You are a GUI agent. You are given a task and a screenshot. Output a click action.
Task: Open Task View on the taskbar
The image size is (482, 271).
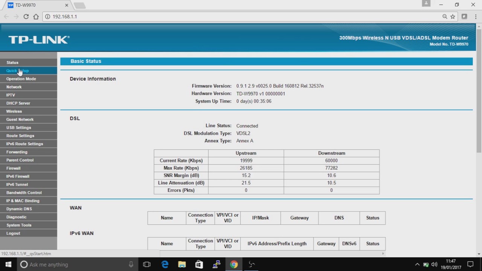147,264
